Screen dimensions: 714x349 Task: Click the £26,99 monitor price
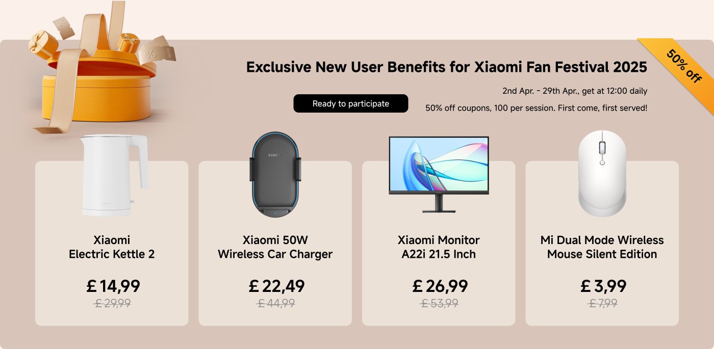tap(440, 286)
